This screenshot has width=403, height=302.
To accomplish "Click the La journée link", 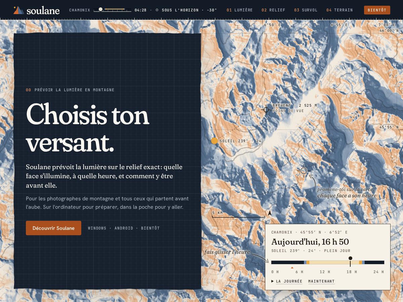I will click(289, 281).
